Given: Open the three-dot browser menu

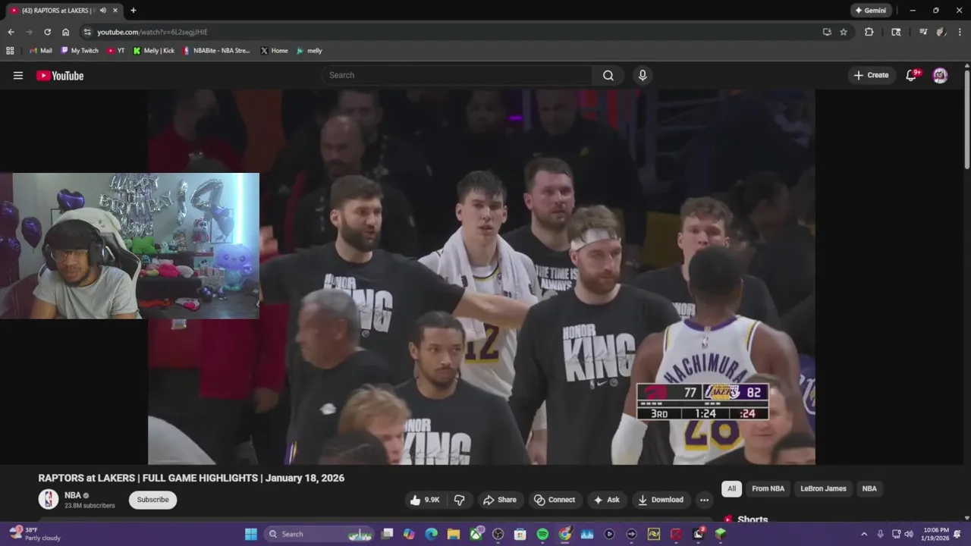Looking at the screenshot, I should click(960, 32).
